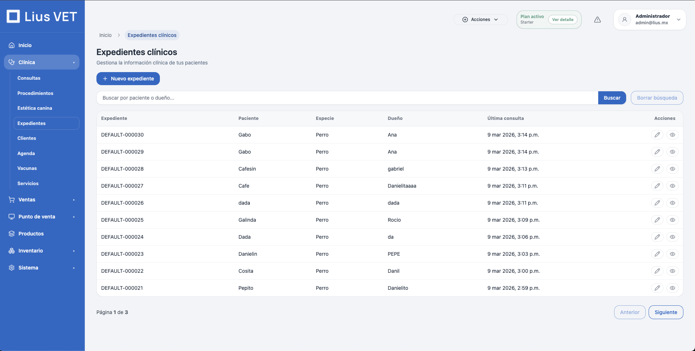
Task: Edit Galinda's record using pencil icon
Action: pyautogui.click(x=657, y=220)
